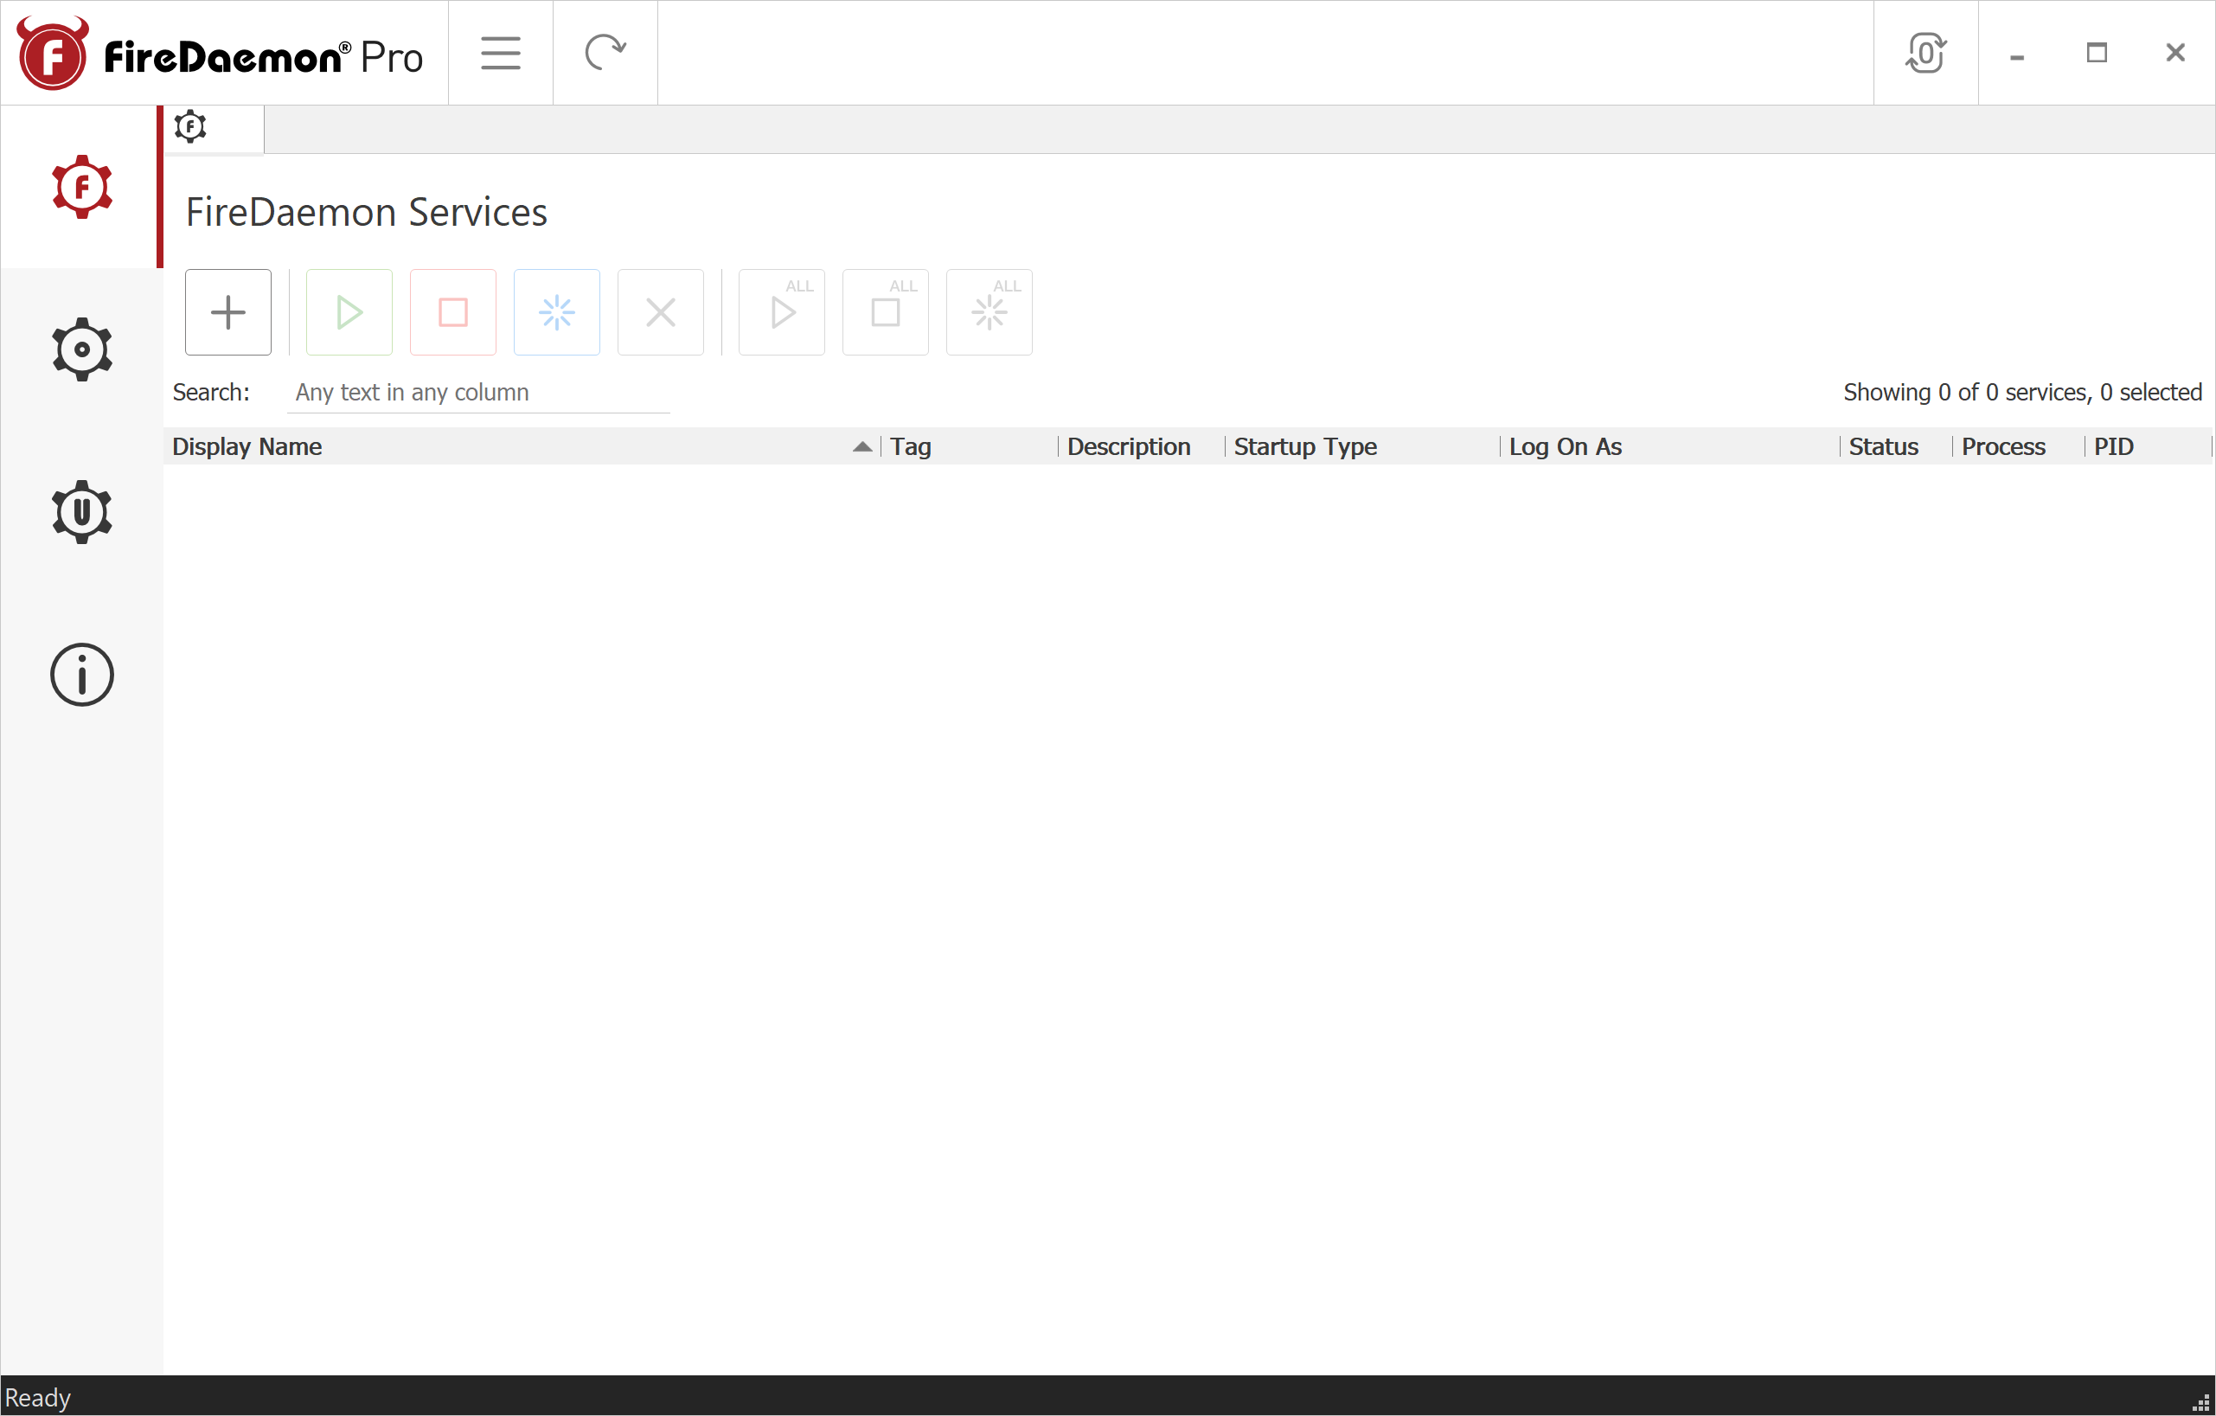The image size is (2216, 1416).
Task: Open the Settings sidebar panel
Action: (82, 349)
